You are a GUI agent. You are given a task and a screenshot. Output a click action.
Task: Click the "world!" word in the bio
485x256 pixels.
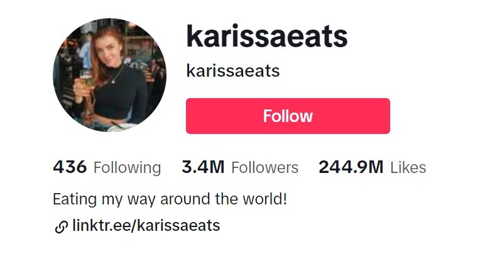point(264,199)
